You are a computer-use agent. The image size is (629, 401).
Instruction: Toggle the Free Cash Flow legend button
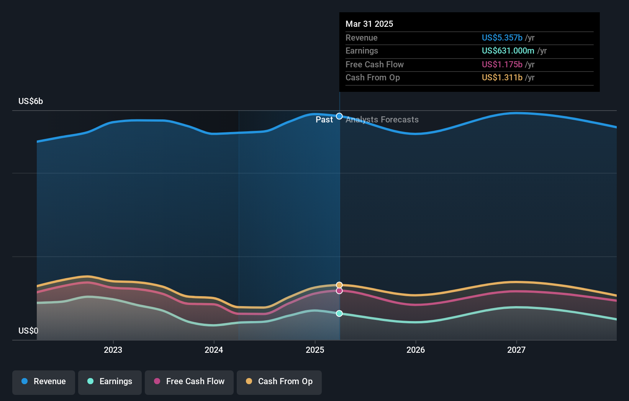[189, 382]
